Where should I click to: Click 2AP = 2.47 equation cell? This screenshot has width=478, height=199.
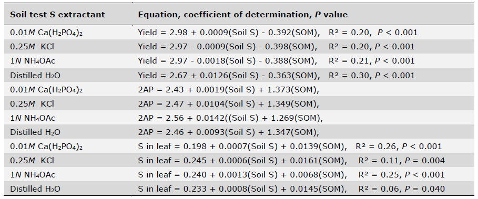228,104
